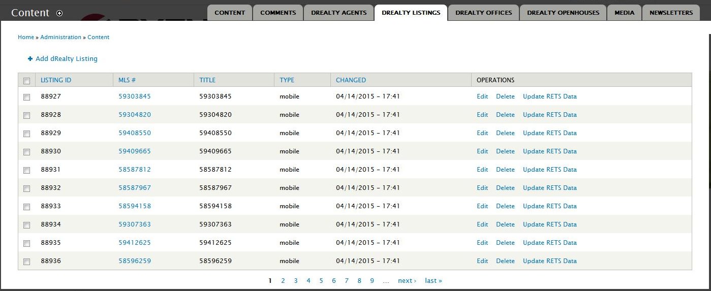
Task: Delete listing 88928
Action: (505, 115)
